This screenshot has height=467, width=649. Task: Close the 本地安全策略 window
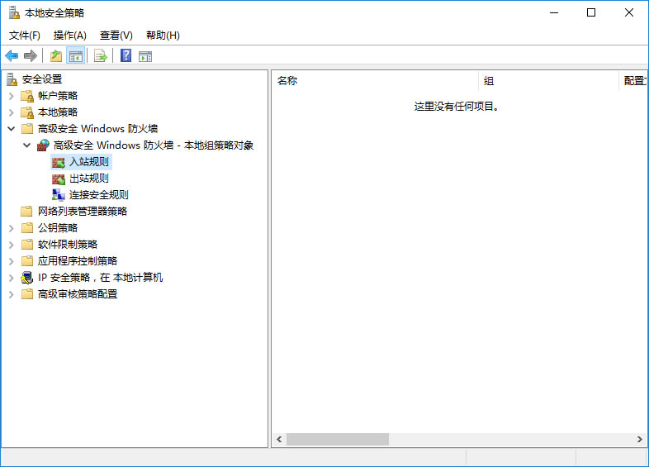pyautogui.click(x=628, y=13)
